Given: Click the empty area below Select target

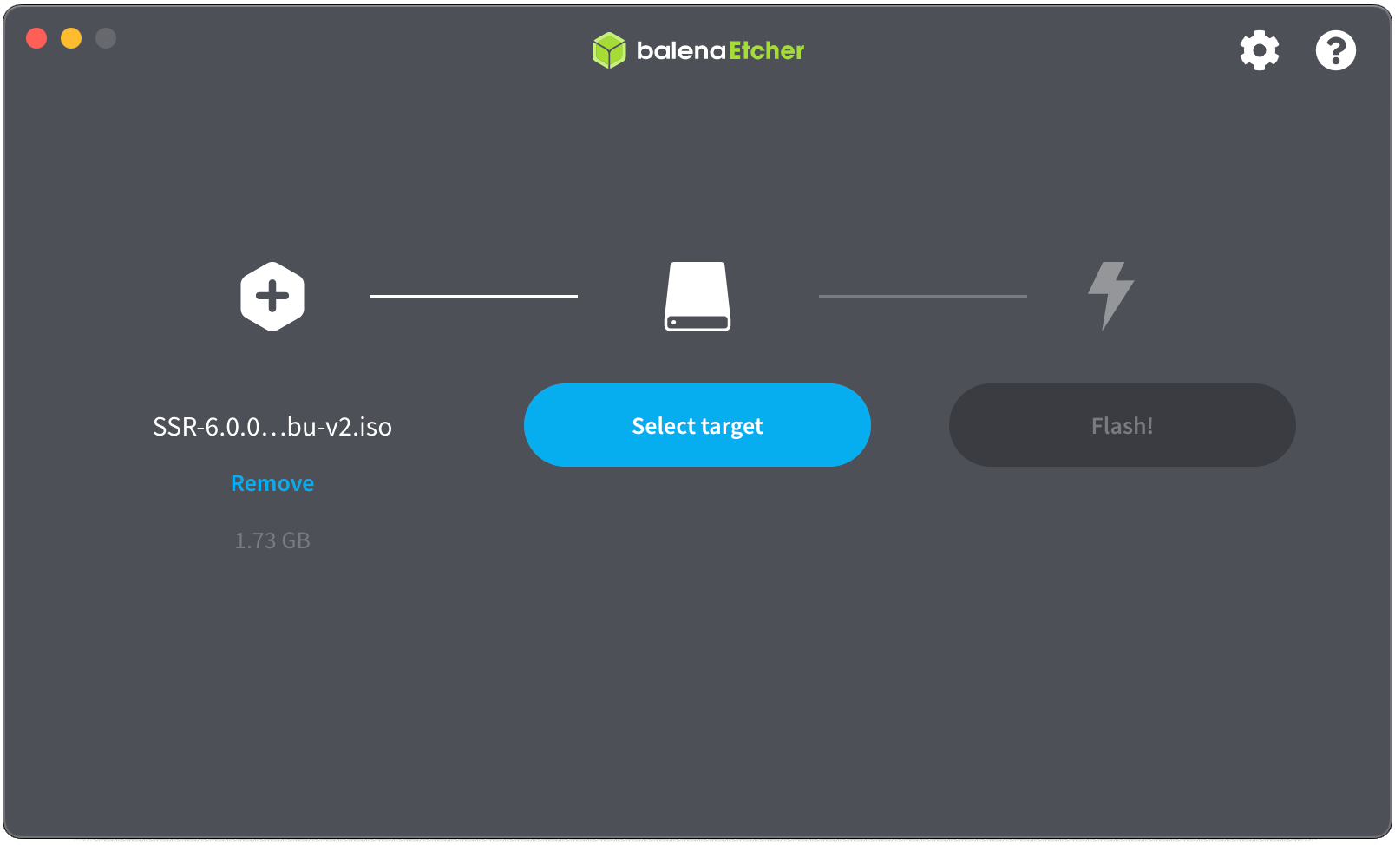Looking at the screenshot, I should 697,651.
